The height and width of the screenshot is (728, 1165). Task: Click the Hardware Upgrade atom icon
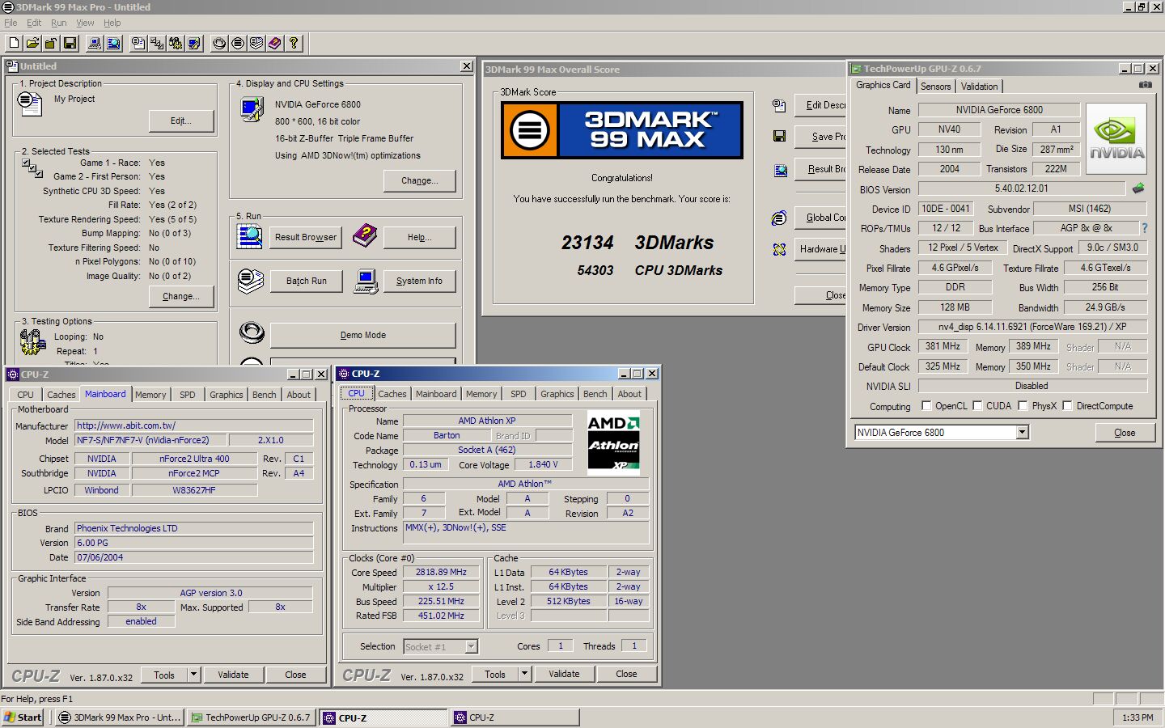(x=779, y=249)
